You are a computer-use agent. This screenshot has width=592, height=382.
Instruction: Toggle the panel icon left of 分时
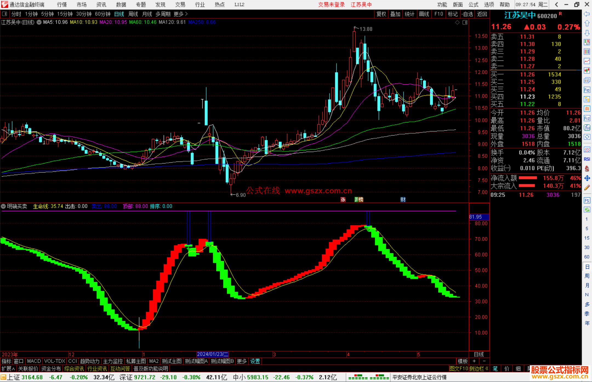coord(5,14)
